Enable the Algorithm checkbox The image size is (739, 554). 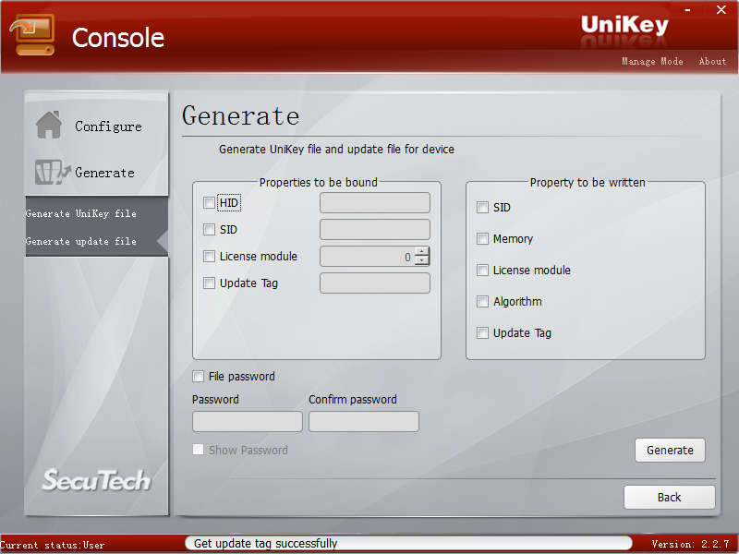click(x=482, y=302)
